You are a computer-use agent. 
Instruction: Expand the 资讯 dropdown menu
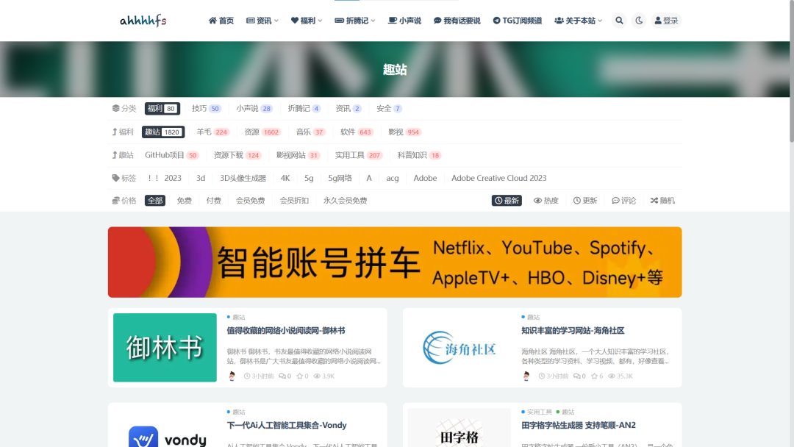coord(262,21)
